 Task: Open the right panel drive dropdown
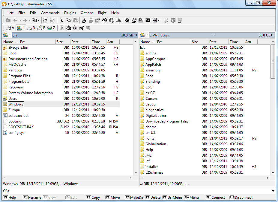click(144, 35)
